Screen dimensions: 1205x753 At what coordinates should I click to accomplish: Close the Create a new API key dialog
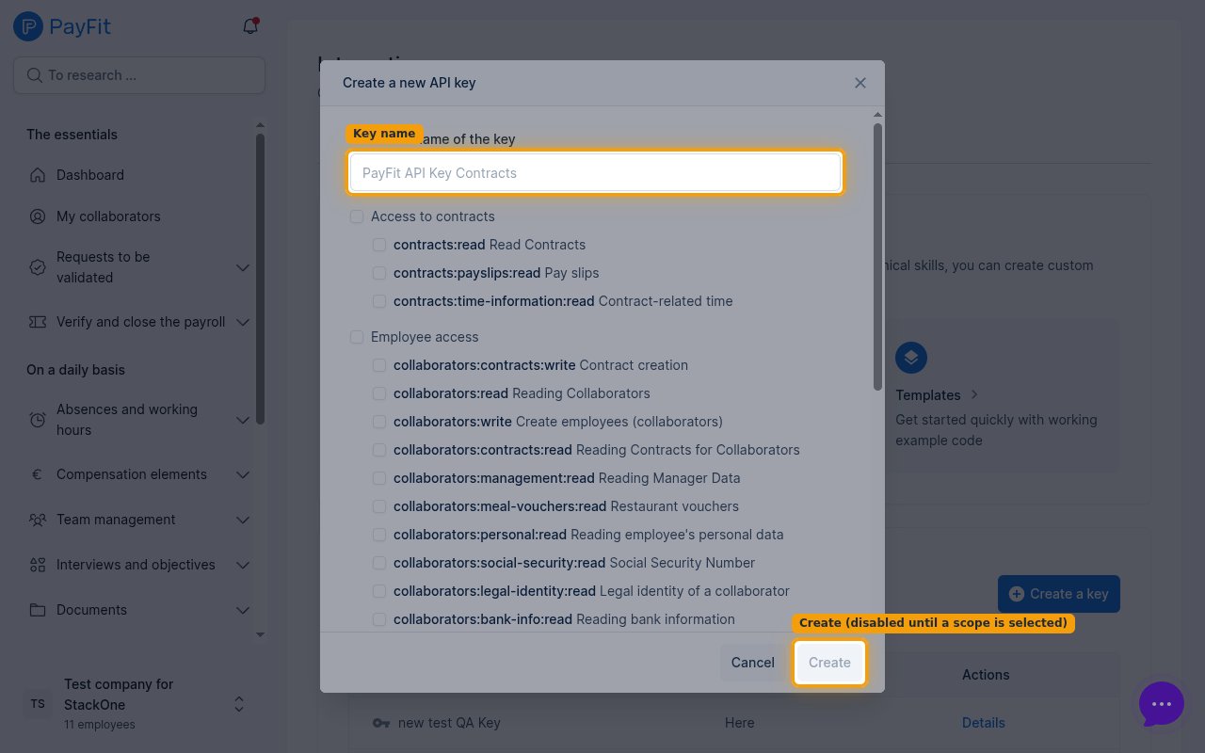point(860,83)
